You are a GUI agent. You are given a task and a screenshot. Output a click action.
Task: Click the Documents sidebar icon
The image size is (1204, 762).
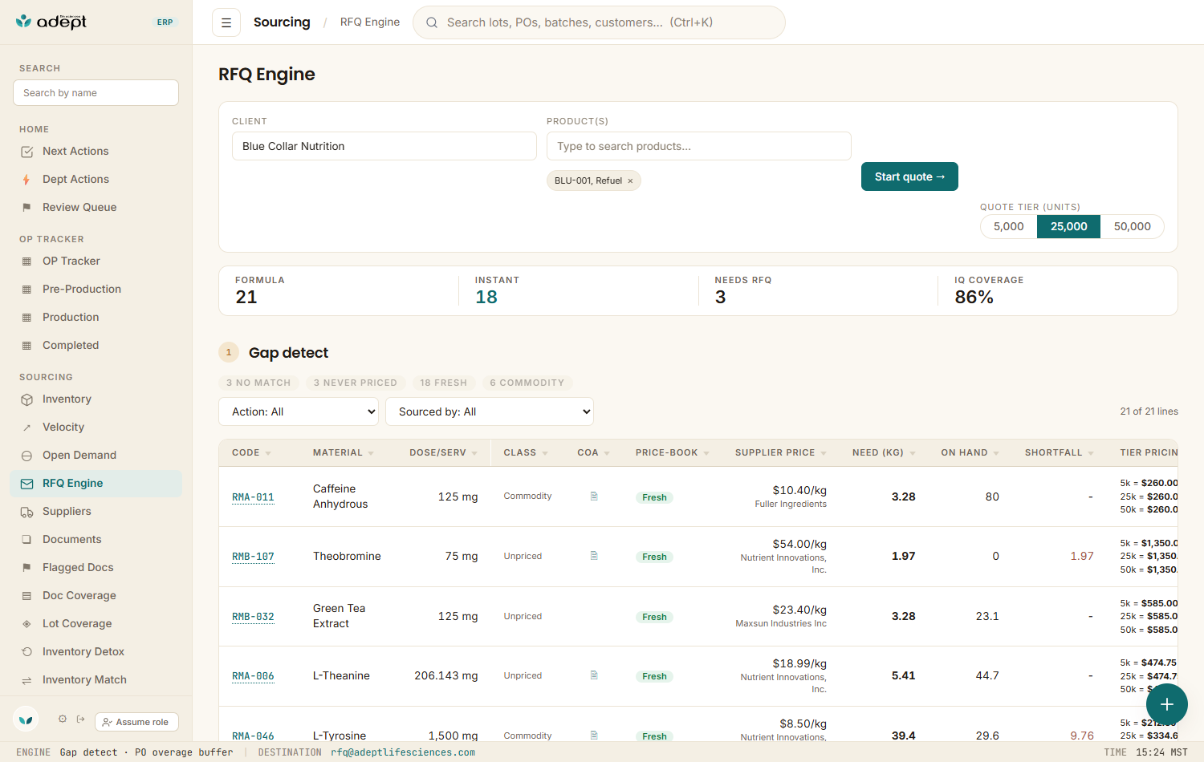(26, 540)
